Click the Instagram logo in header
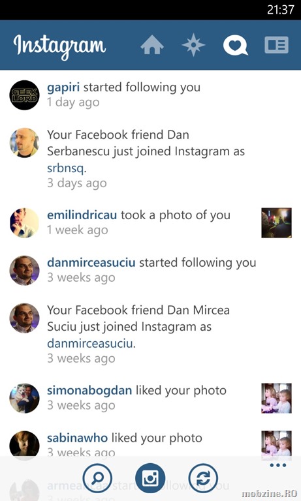The height and width of the screenshot is (501, 301). tap(59, 46)
